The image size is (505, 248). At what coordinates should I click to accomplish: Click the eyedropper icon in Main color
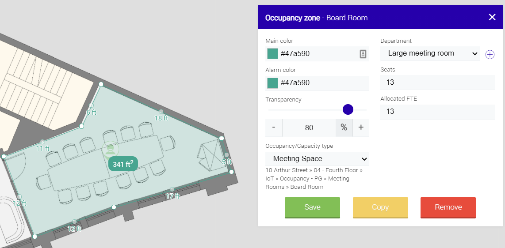click(x=363, y=54)
